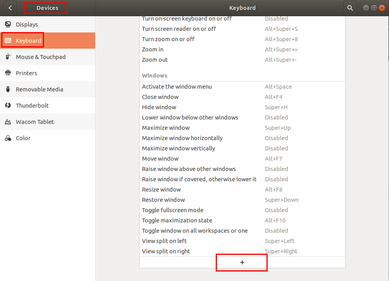The width and height of the screenshot is (389, 281).
Task: Edit 'Move window' shortcut
Action: click(242, 159)
